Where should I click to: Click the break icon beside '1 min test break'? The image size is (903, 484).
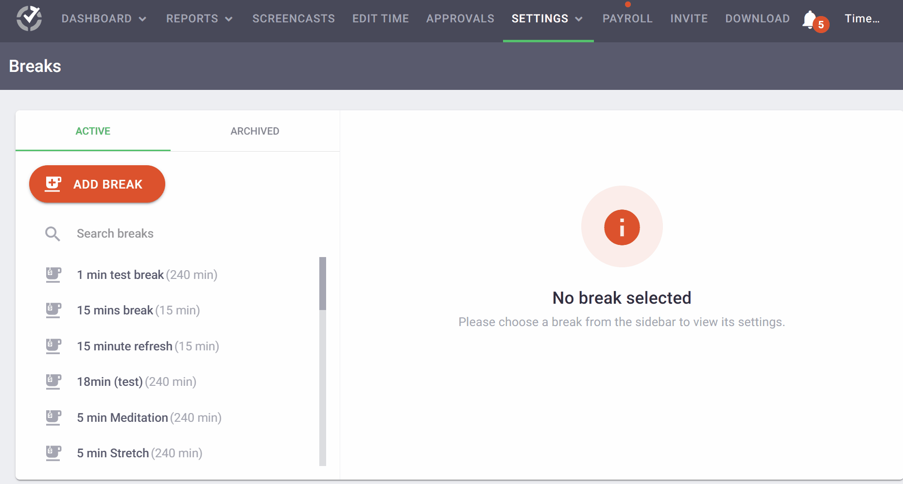coord(53,275)
